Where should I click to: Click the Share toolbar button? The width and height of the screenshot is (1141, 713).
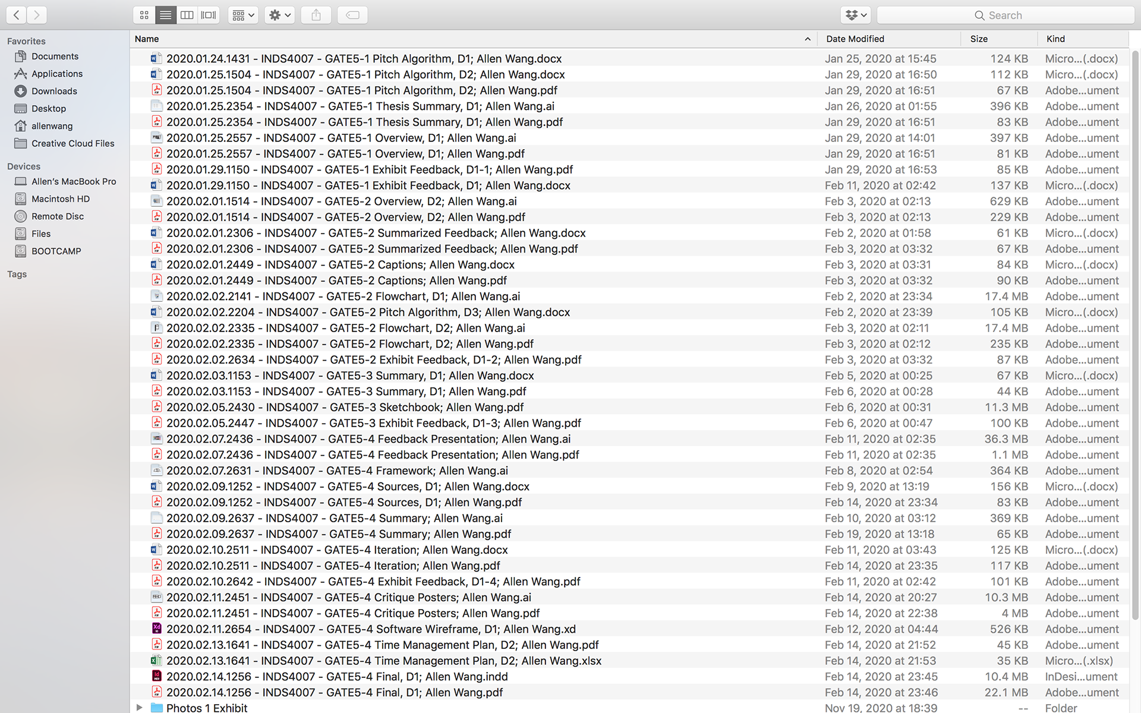[316, 15]
